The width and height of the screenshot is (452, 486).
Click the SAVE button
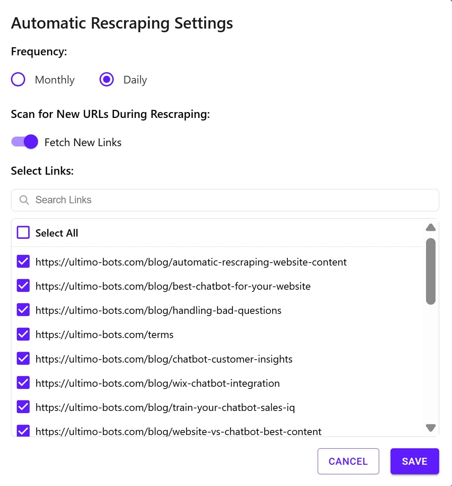[x=414, y=461]
